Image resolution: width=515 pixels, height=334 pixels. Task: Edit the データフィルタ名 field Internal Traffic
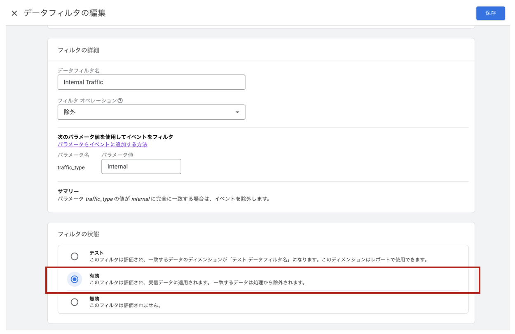click(151, 82)
